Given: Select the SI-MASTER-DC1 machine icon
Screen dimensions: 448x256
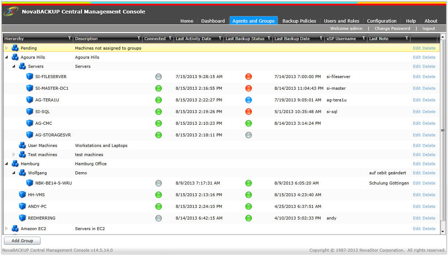Looking at the screenshot, I should click(30, 88).
